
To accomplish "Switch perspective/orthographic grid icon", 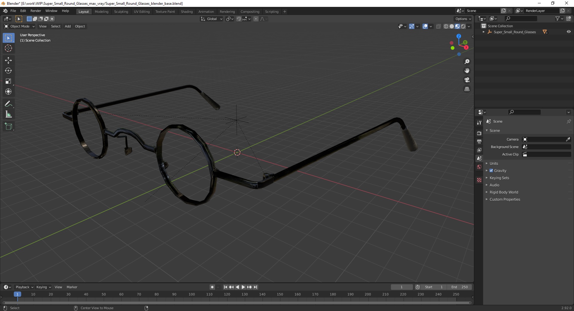I will 467,89.
